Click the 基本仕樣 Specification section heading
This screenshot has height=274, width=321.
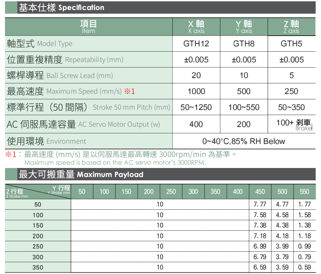[61, 8]
